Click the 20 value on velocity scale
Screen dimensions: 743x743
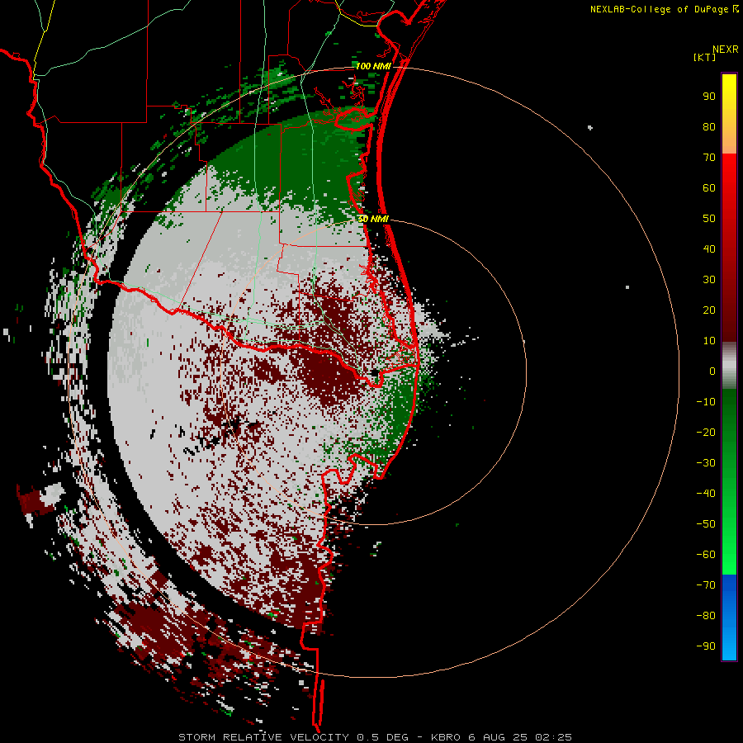[709, 310]
